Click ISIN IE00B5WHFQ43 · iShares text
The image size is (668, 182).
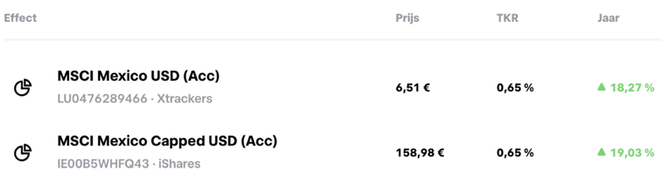[x=129, y=164]
